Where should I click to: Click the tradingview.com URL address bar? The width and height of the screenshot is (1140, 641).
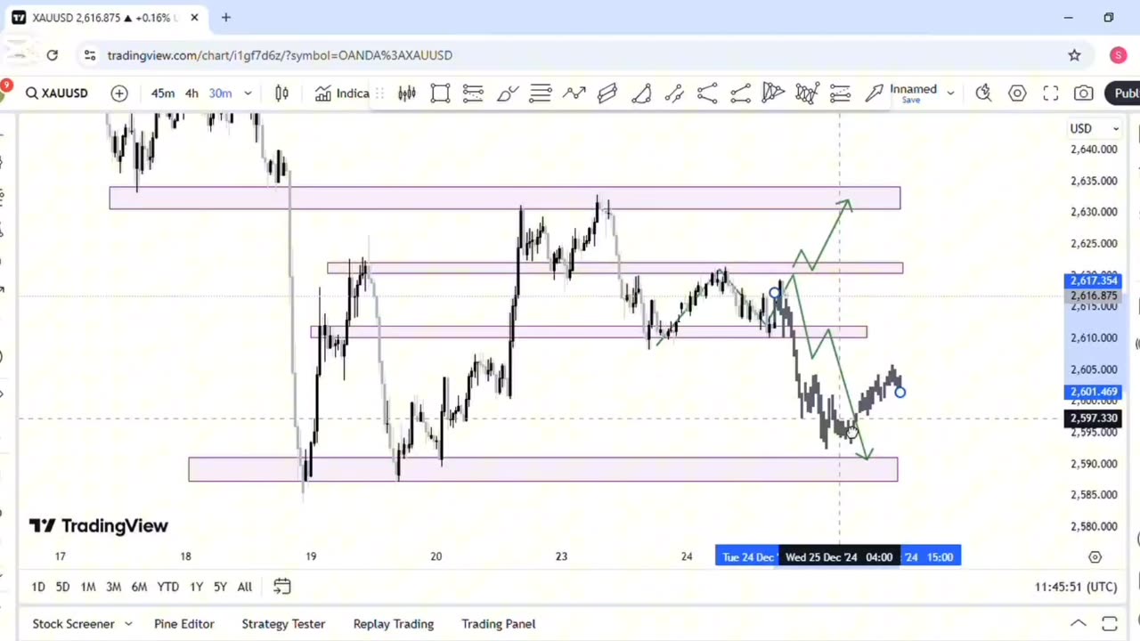[280, 55]
